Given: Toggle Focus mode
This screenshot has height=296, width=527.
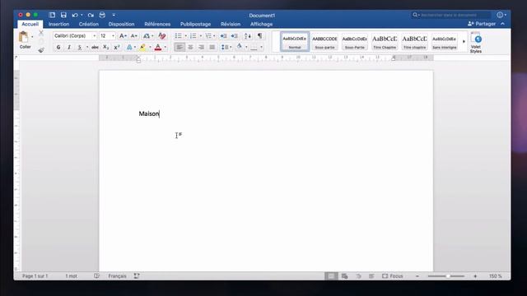Looking at the screenshot, I should [x=393, y=276].
